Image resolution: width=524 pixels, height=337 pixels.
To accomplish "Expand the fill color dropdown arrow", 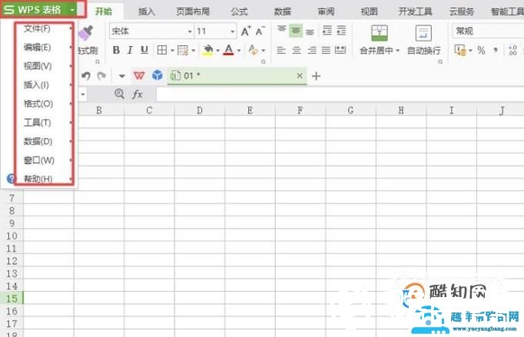I will (217, 51).
